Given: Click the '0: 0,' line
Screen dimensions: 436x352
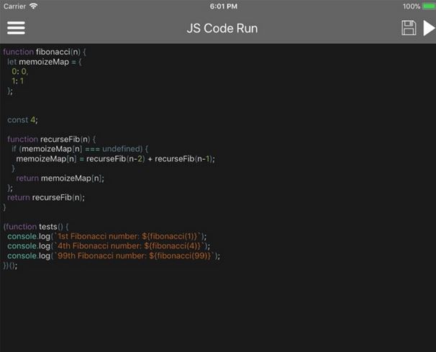Looking at the screenshot, I should 19,71.
